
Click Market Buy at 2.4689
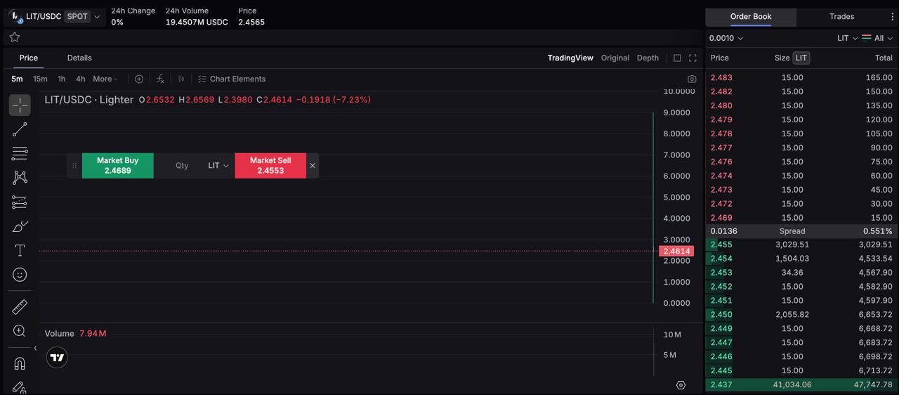coord(117,165)
